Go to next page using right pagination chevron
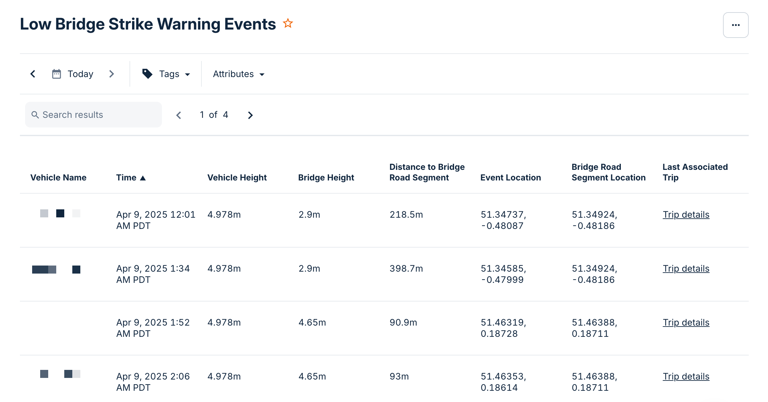The width and height of the screenshot is (768, 402). 250,115
